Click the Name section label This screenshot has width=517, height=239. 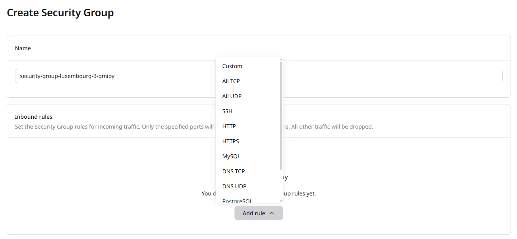click(x=23, y=48)
